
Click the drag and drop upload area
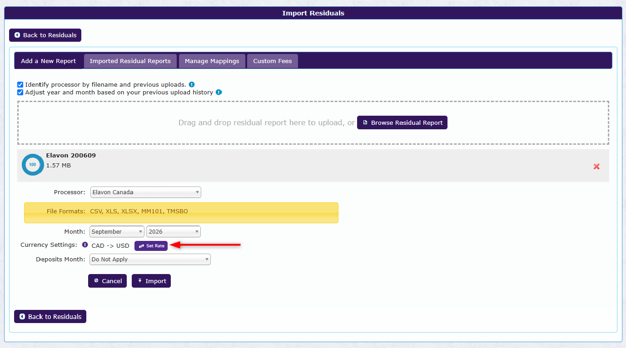(x=313, y=123)
